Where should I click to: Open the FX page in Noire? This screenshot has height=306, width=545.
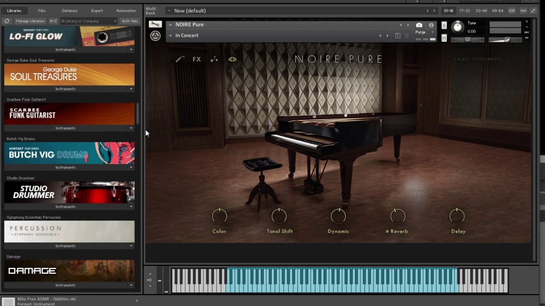196,59
